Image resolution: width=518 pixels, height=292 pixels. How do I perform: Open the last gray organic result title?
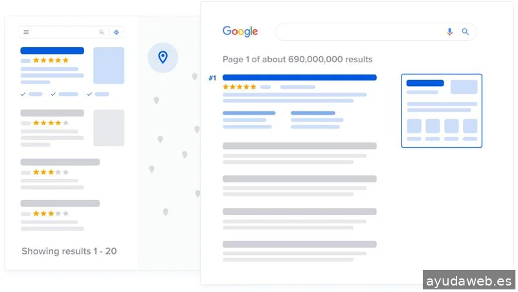tap(300, 244)
